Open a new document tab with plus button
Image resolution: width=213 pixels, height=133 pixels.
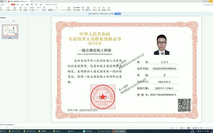pyautogui.click(x=32, y=1)
